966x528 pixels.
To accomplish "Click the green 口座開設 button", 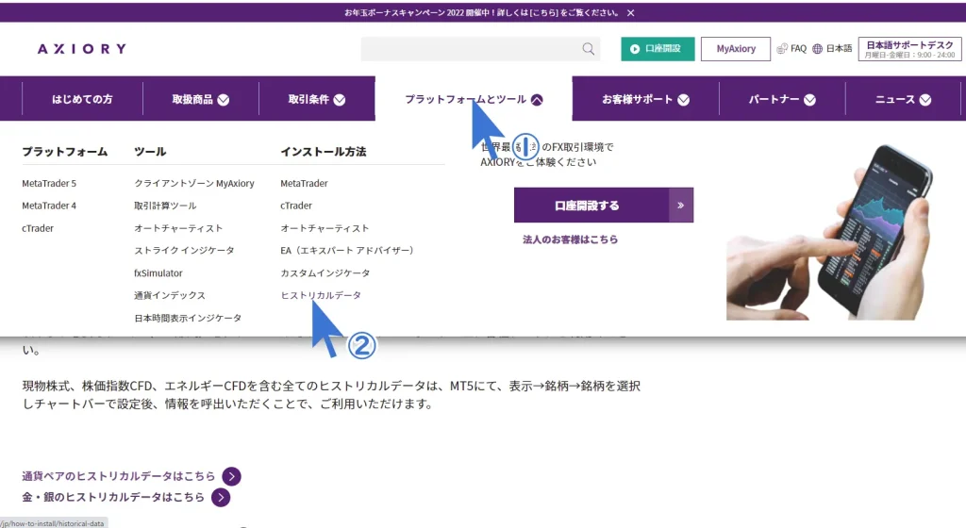I will coord(658,49).
